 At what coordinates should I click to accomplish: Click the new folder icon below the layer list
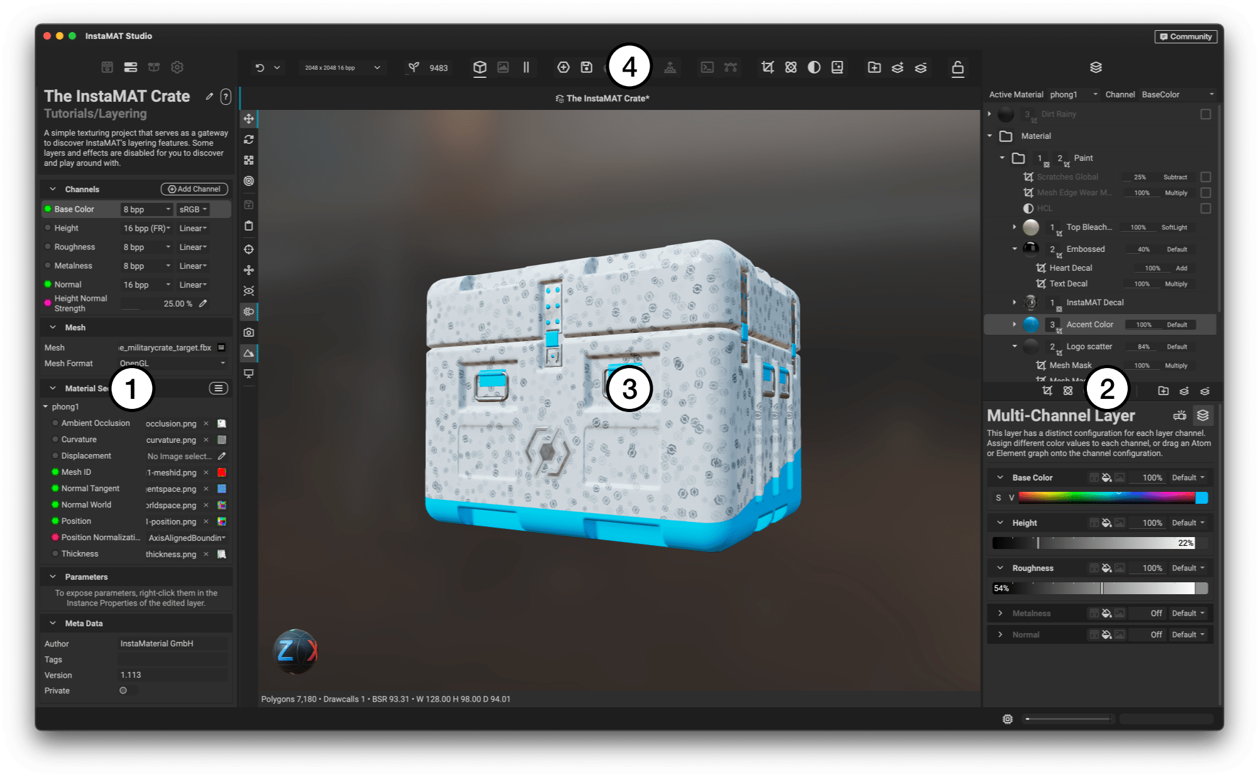1164,391
